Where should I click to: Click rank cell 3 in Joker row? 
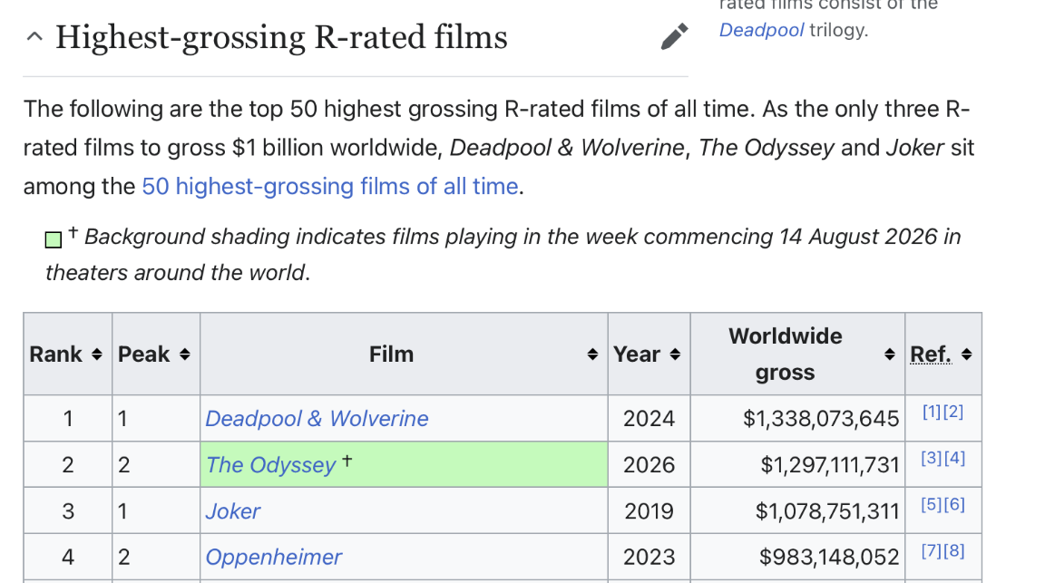click(x=68, y=510)
